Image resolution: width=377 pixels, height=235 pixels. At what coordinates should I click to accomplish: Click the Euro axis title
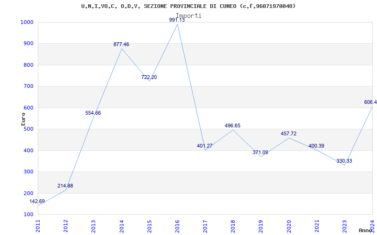(23, 119)
